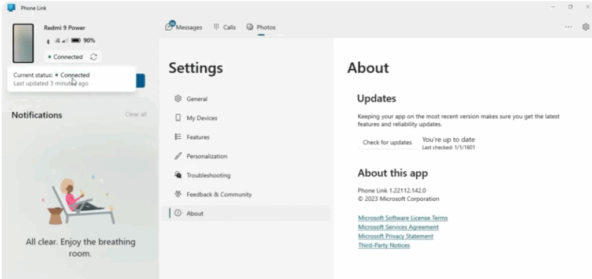
Task: Clear all notifications
Action: coord(136,115)
